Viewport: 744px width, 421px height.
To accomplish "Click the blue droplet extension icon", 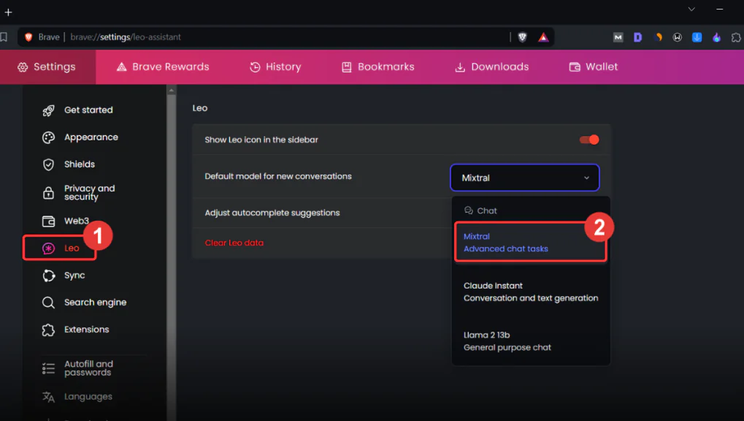I will click(716, 37).
